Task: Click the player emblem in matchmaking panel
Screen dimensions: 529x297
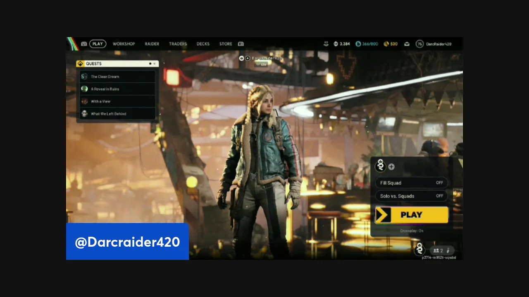Action: pyautogui.click(x=381, y=166)
